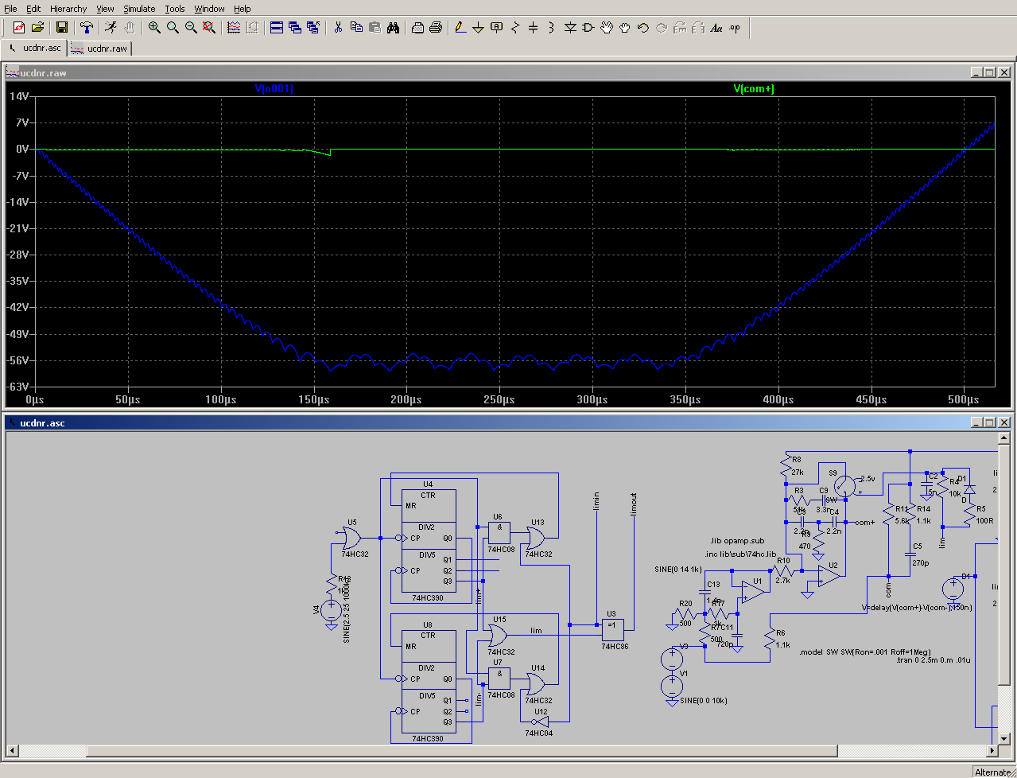The image size is (1017, 778).
Task: Open the Window menu
Action: 210,9
